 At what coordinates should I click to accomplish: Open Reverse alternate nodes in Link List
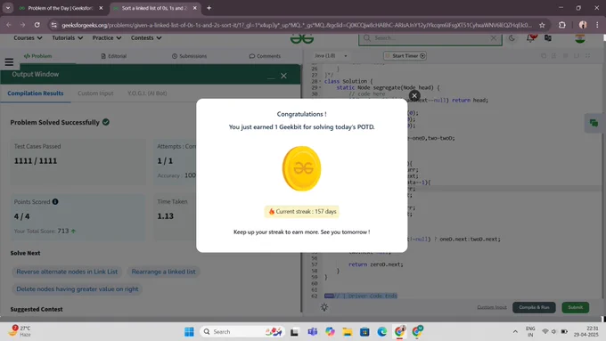tap(67, 272)
